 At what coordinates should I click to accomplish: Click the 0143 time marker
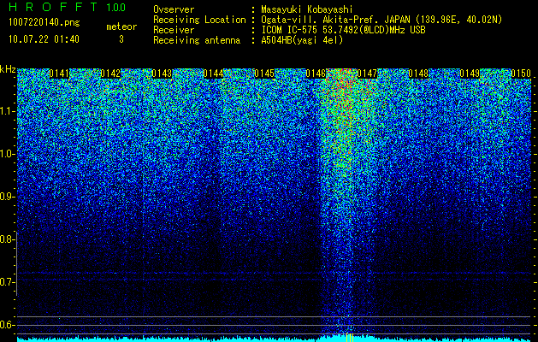[162, 74]
